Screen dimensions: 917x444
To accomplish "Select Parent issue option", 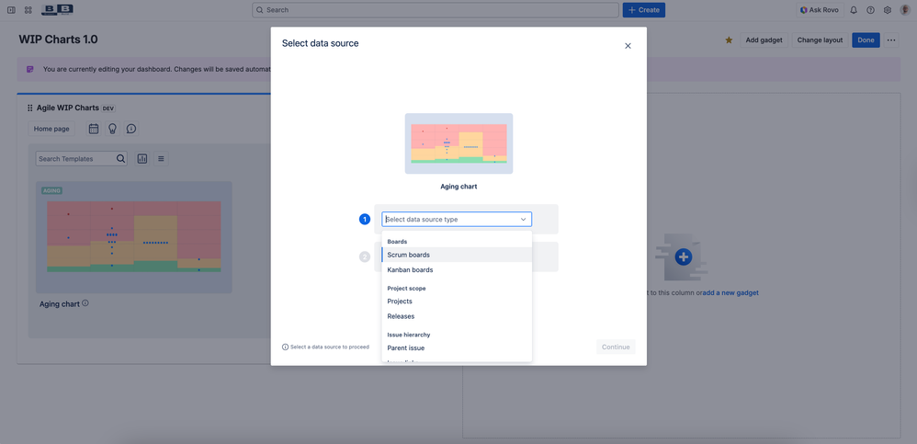I will 457,348.
